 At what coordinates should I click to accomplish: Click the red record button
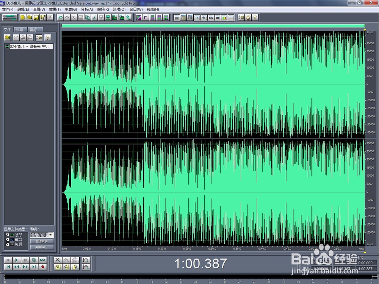coord(42,267)
